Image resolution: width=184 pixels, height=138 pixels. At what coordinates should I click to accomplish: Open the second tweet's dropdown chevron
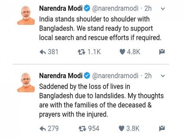[163, 76]
